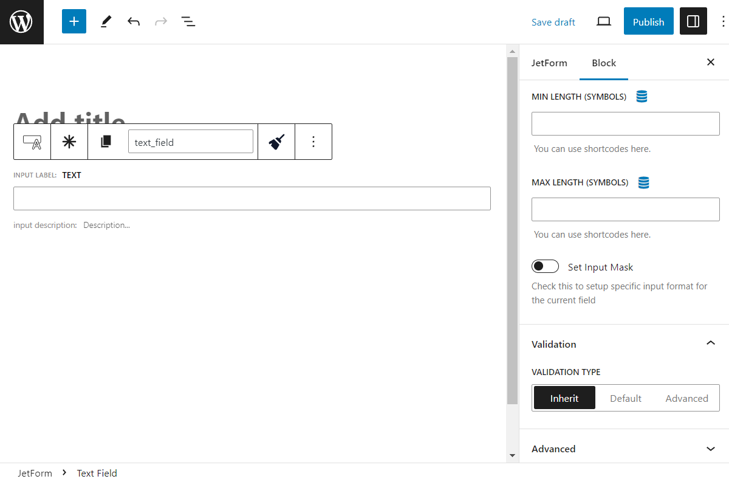Select the pencil Tools mode icon
The height and width of the screenshot is (479, 729).
[x=105, y=21]
